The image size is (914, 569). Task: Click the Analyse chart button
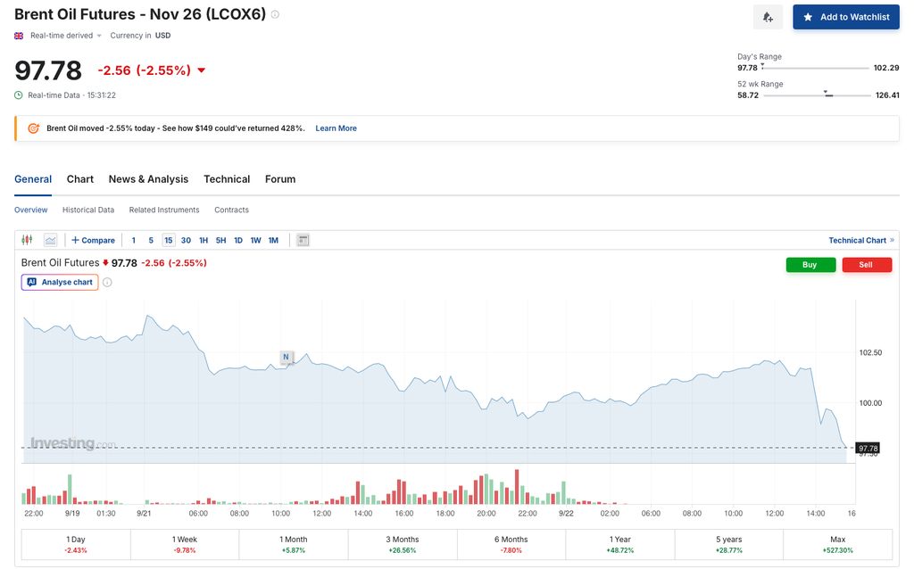60,282
